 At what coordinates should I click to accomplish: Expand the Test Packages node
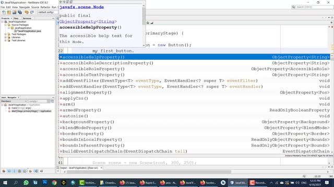click(6, 34)
